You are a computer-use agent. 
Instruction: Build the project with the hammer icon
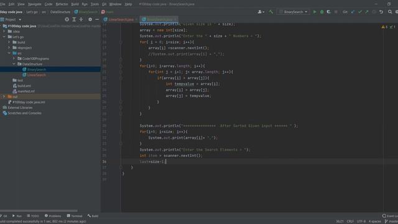[x=271, y=12]
